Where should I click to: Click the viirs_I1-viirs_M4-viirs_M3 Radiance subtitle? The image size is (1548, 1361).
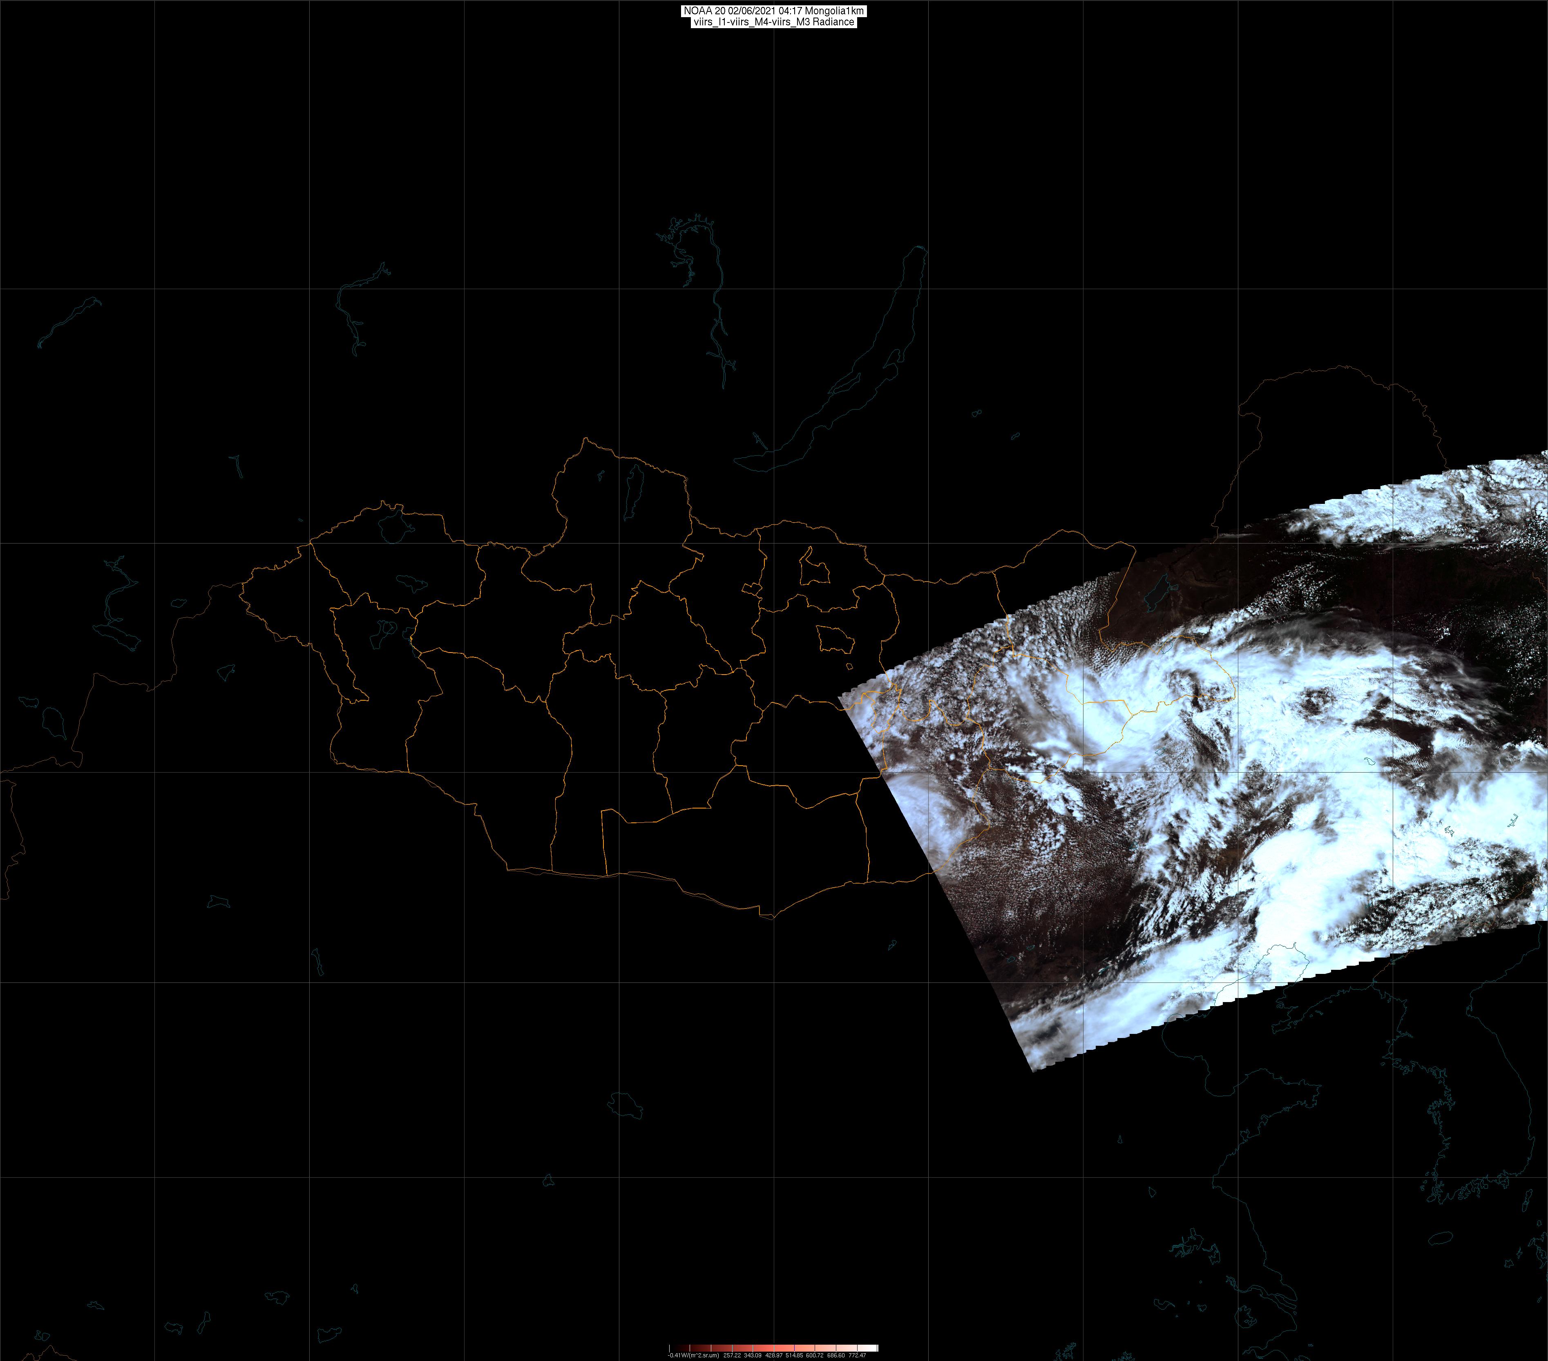[x=773, y=22]
